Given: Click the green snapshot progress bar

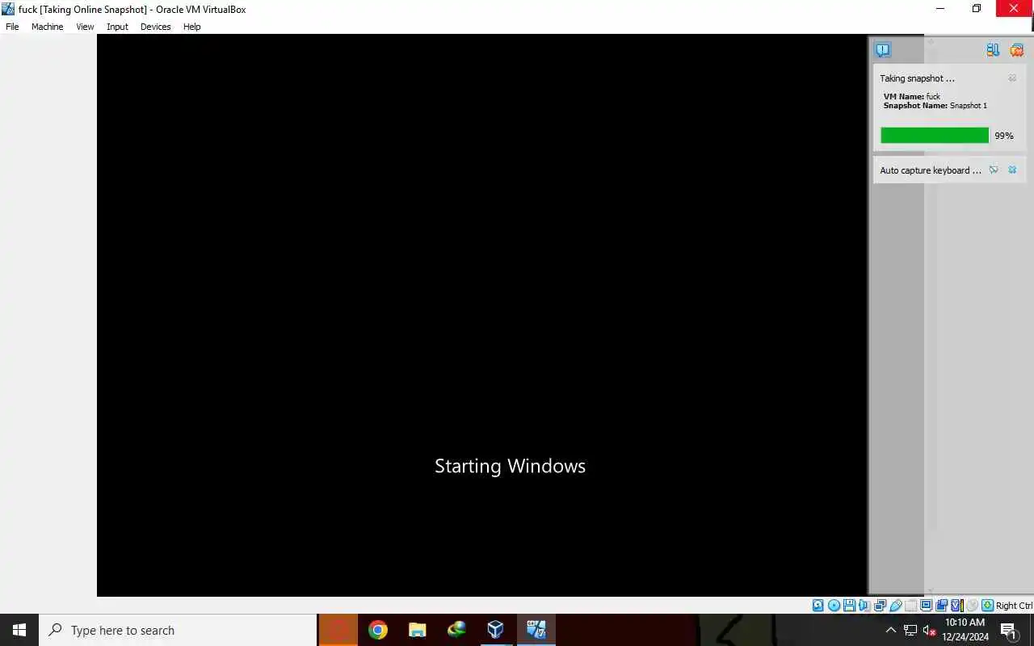Looking at the screenshot, I should [935, 136].
